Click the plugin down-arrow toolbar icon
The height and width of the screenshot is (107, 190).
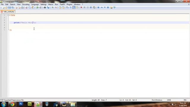105,7
